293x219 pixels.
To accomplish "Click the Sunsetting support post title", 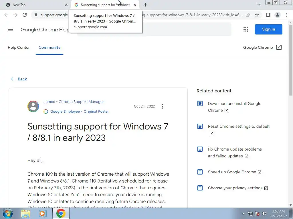I will tap(98, 132).
